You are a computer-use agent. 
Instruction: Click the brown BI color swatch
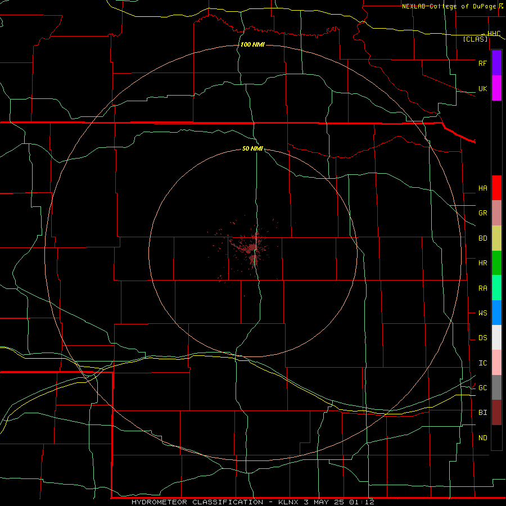(496, 413)
